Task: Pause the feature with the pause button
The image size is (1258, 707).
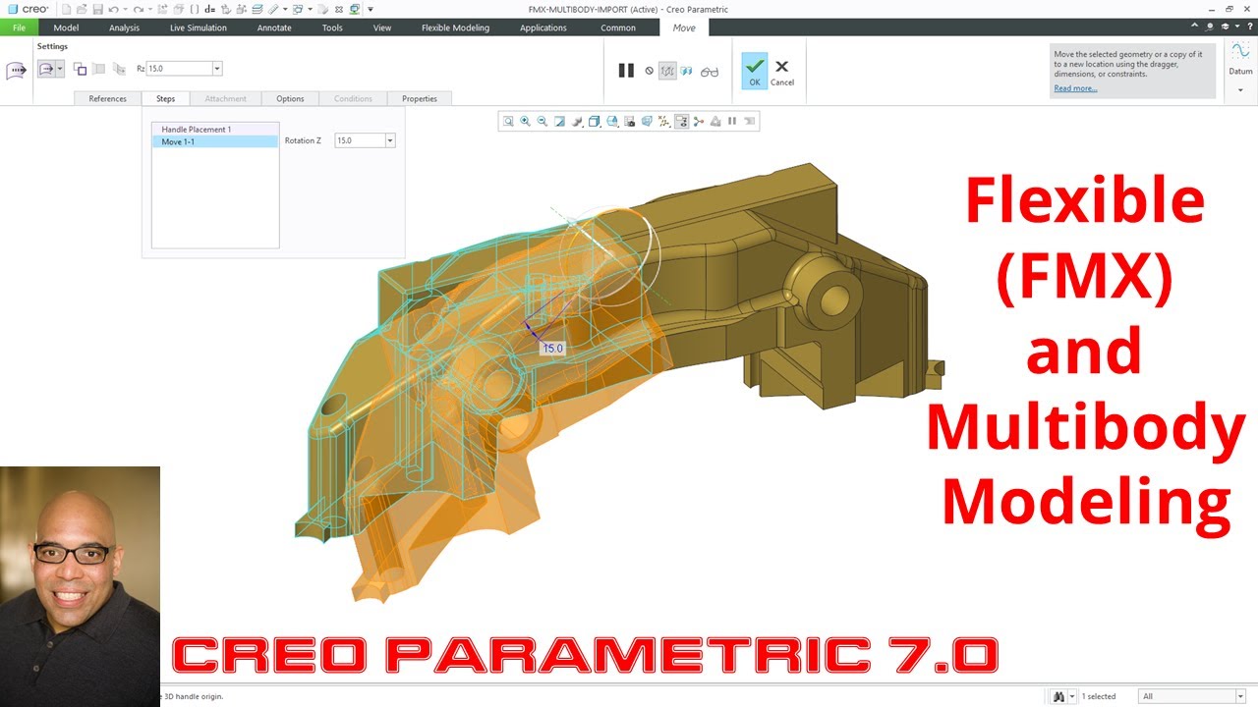Action: point(626,70)
